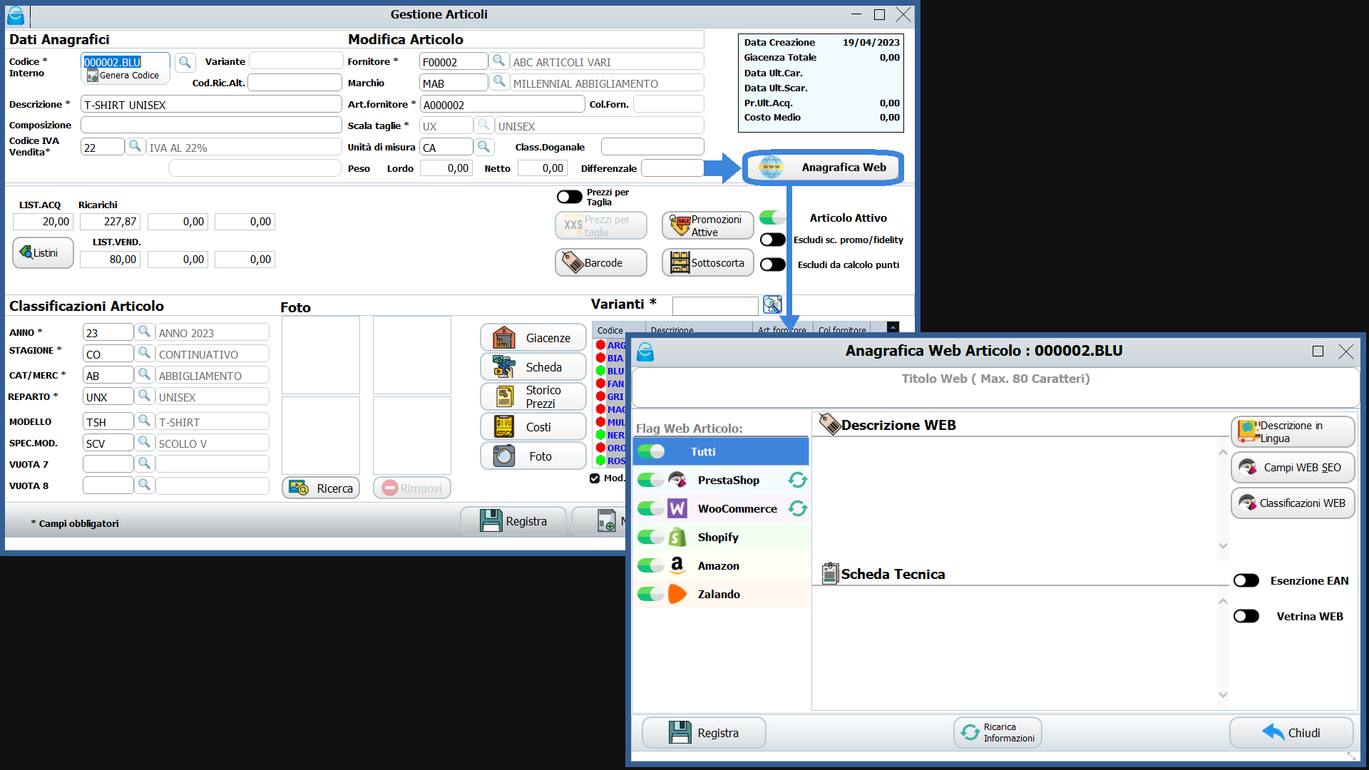Click the PrestaShop sync refresh icon
1369x770 pixels.
pos(797,480)
